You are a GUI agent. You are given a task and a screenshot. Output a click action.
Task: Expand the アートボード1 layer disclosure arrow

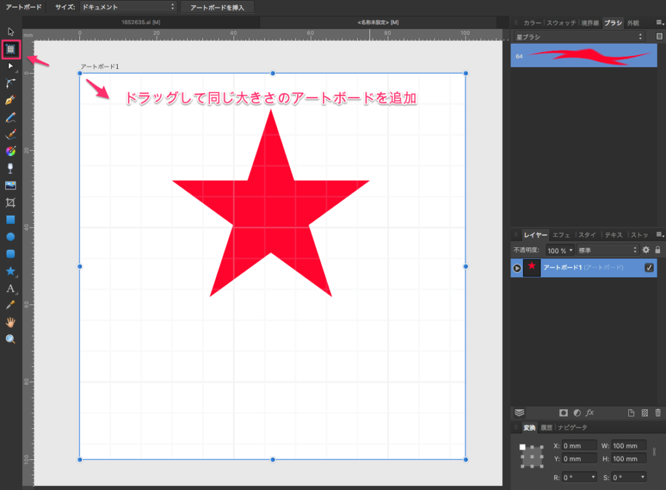click(x=517, y=267)
